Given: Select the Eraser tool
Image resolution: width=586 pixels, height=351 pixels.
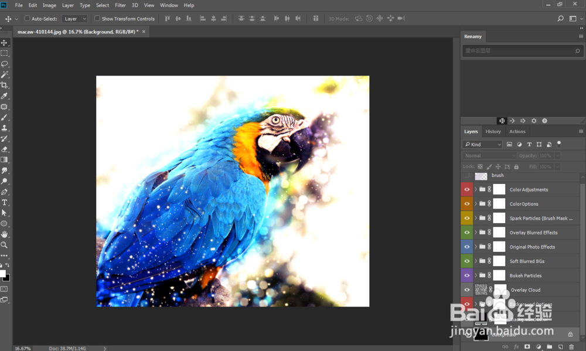Looking at the screenshot, I should coord(5,149).
